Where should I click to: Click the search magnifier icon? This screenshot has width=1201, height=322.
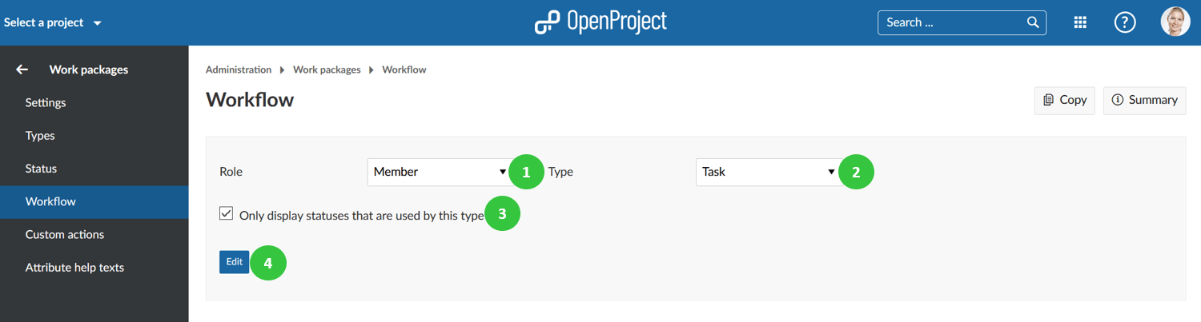pos(1033,22)
